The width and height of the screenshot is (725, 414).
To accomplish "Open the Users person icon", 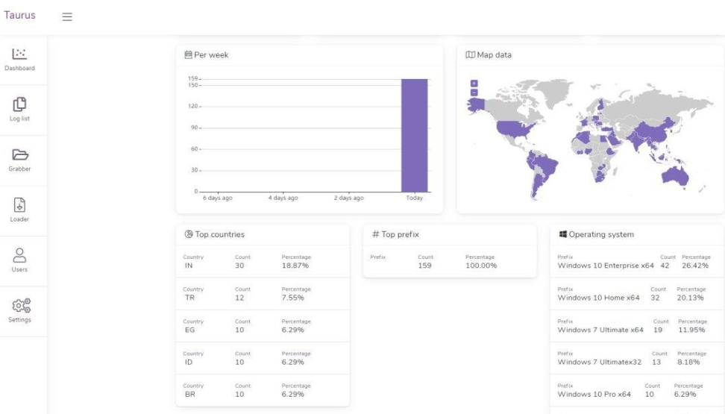I will point(20,255).
